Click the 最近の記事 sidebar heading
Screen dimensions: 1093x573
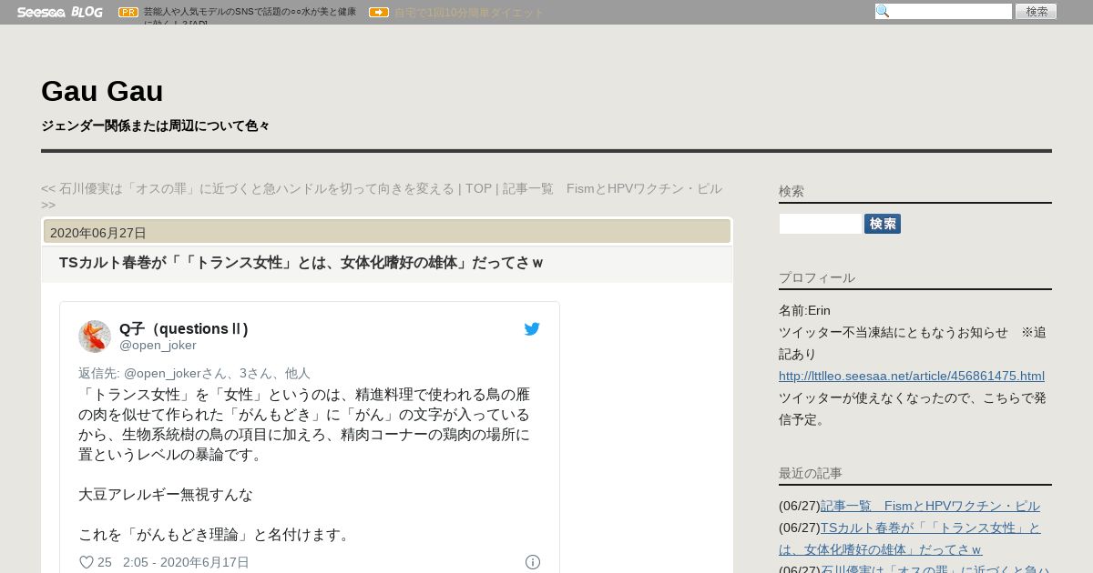point(811,473)
